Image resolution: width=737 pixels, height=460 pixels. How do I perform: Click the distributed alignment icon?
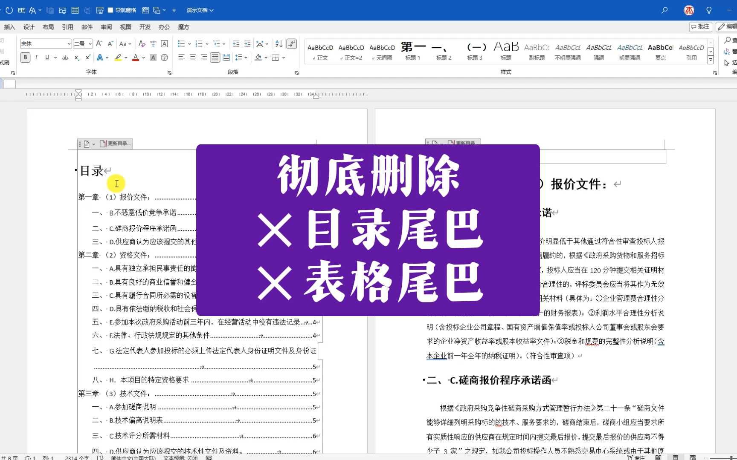(x=226, y=57)
